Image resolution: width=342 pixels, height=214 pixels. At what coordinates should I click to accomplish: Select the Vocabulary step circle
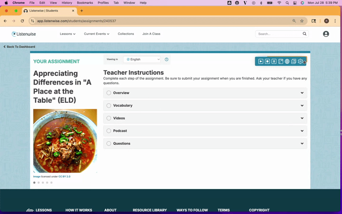pos(109,105)
